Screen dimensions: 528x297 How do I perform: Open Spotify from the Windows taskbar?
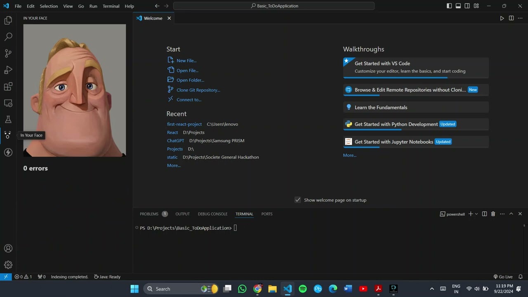(x=303, y=289)
